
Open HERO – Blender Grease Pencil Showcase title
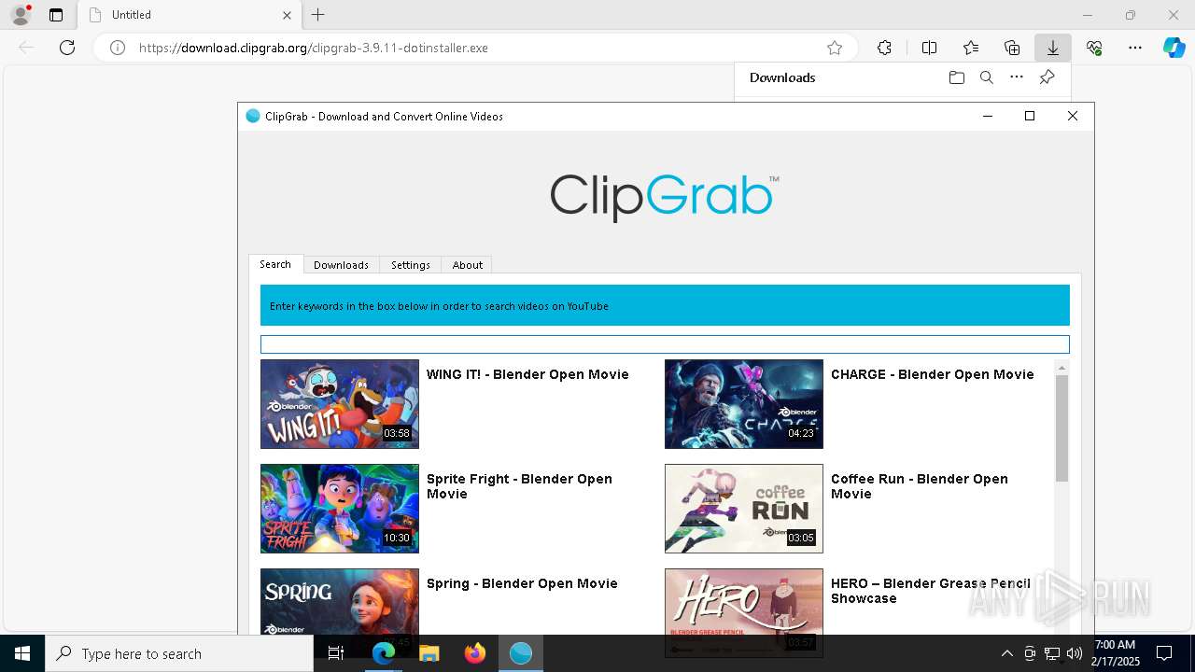(931, 591)
